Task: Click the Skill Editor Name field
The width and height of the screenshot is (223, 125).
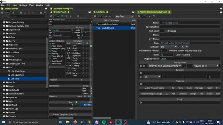Action: [190, 23]
